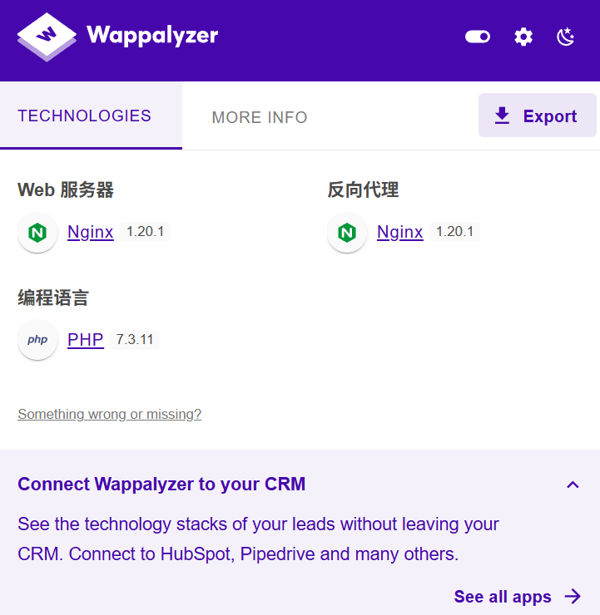Click the arrow icon beside See all apps
Viewport: 600px width, 615px height.
click(573, 596)
